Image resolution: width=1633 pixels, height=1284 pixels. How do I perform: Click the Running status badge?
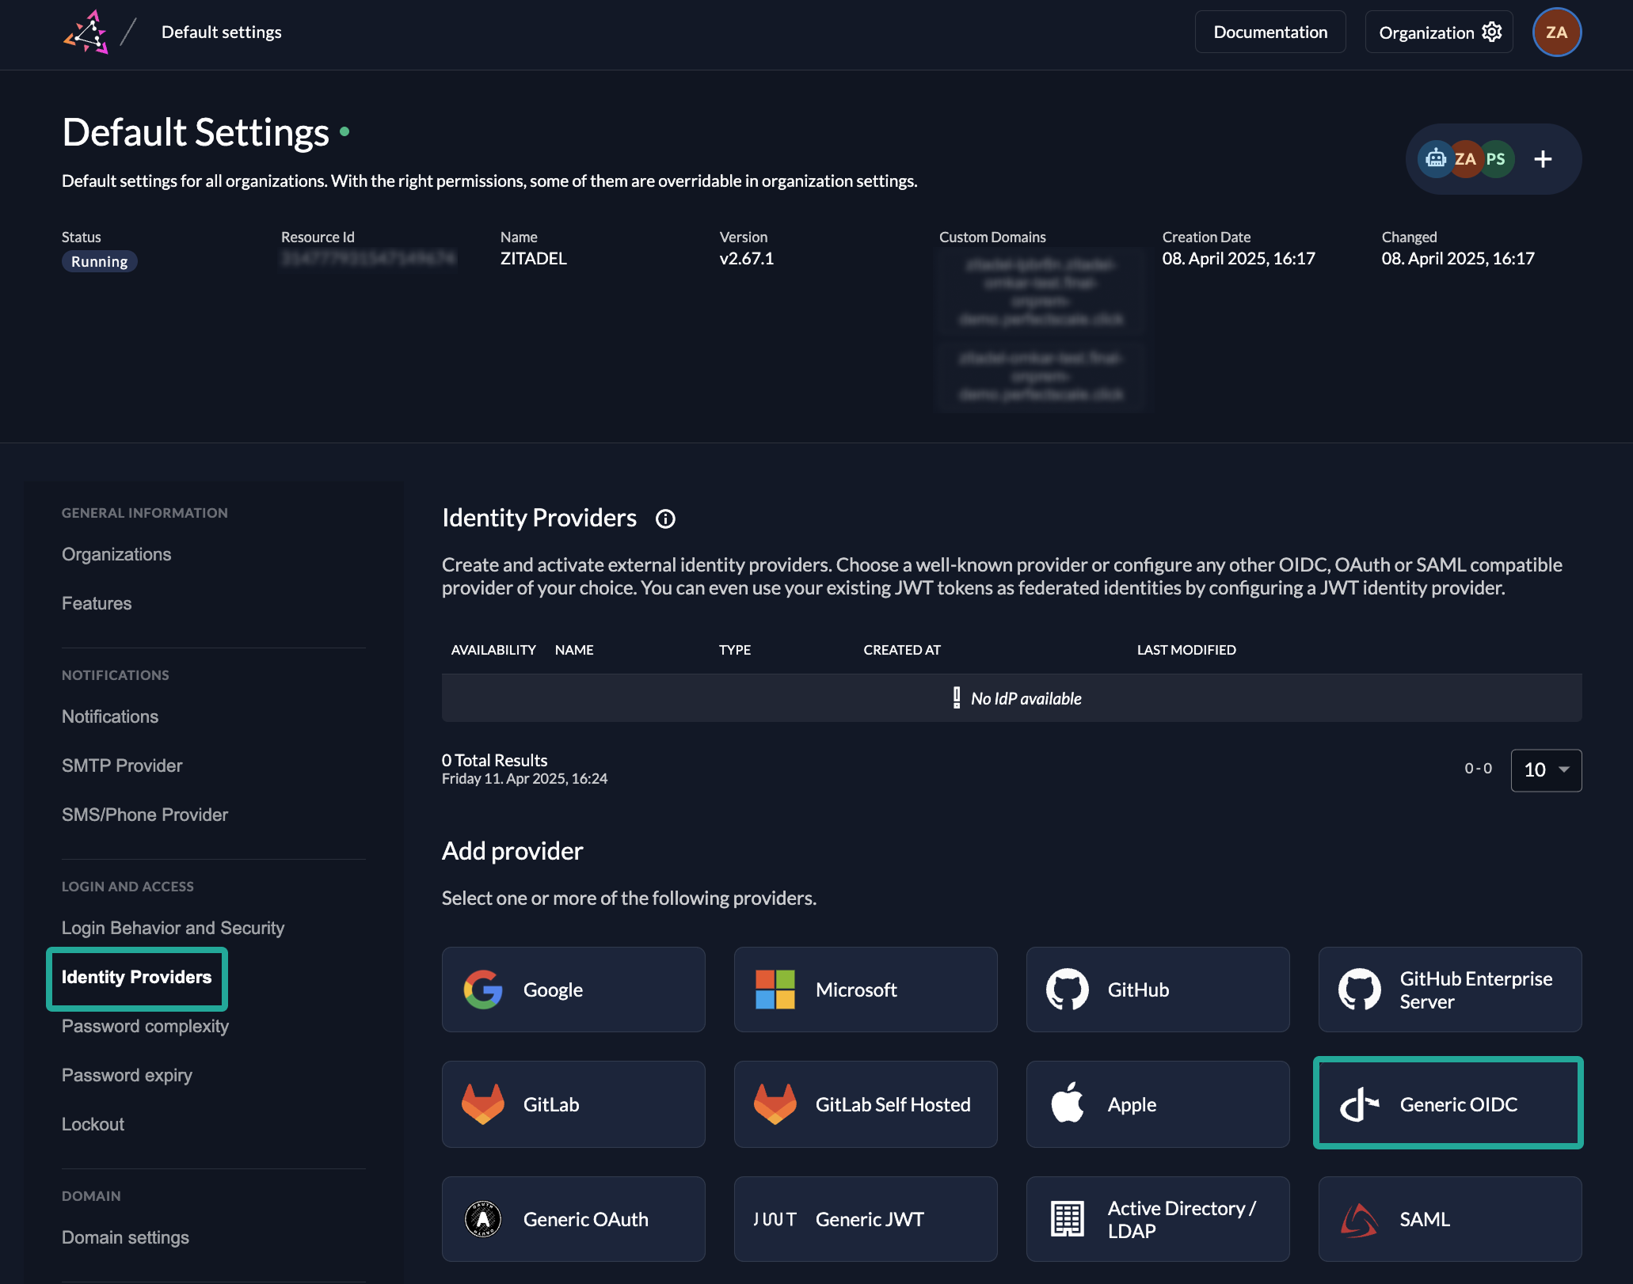100,261
